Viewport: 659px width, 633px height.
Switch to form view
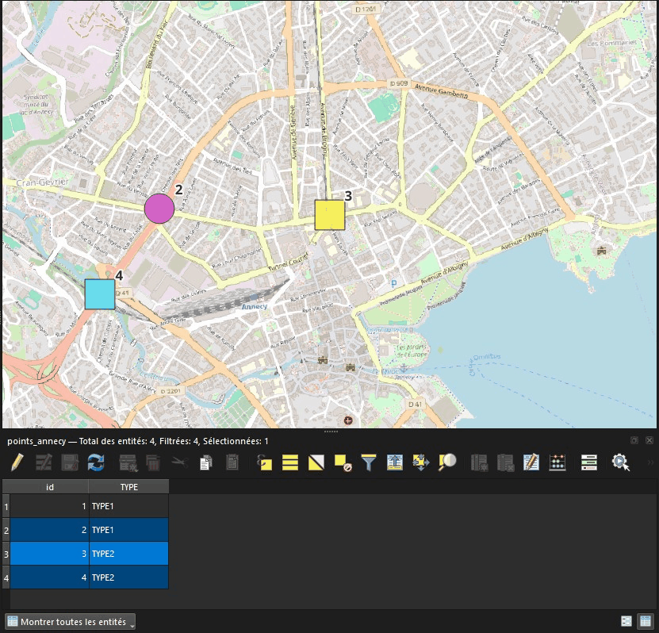tap(626, 621)
